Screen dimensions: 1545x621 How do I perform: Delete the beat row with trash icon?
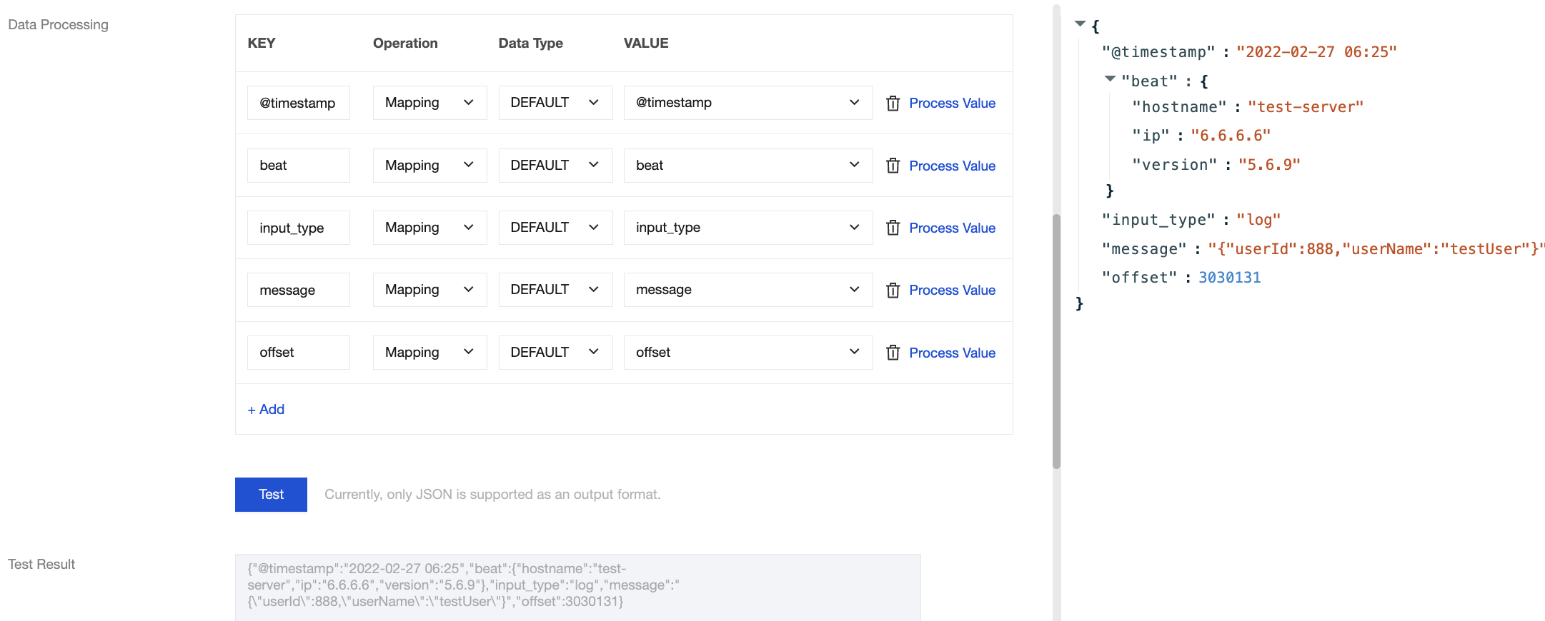click(x=893, y=166)
